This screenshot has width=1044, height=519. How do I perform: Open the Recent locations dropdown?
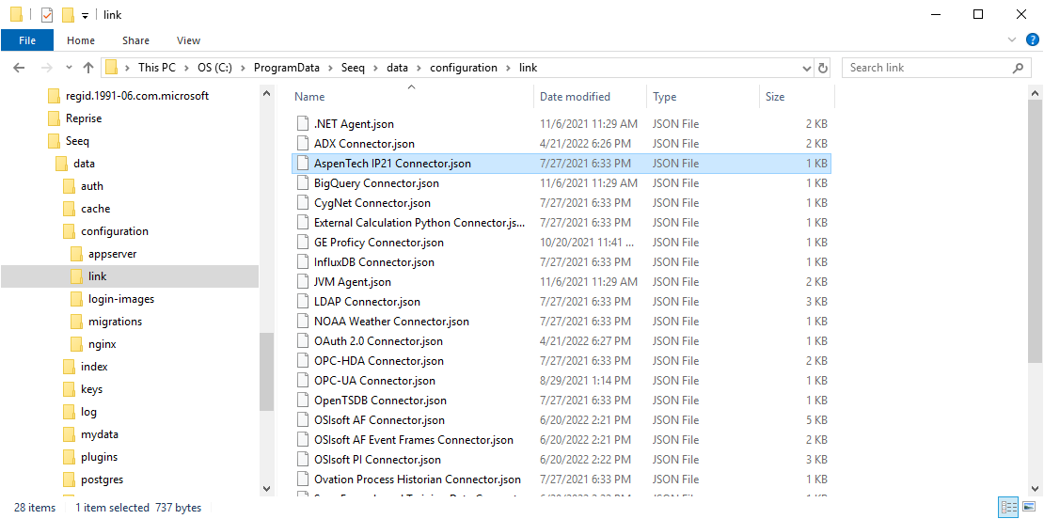[x=69, y=68]
